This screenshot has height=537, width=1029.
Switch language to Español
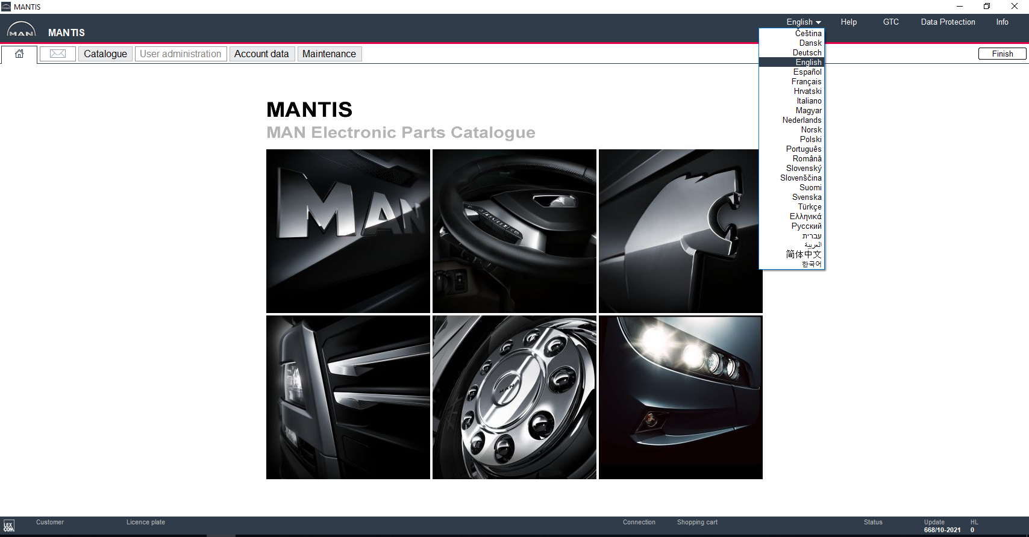[x=792, y=72]
